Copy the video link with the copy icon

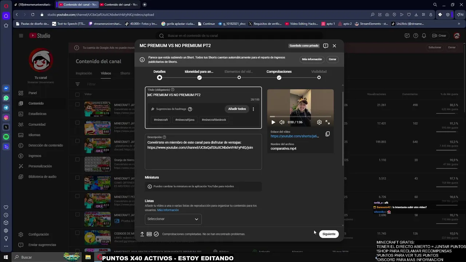click(327, 134)
